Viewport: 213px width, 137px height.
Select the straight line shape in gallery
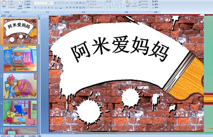(113, 2)
